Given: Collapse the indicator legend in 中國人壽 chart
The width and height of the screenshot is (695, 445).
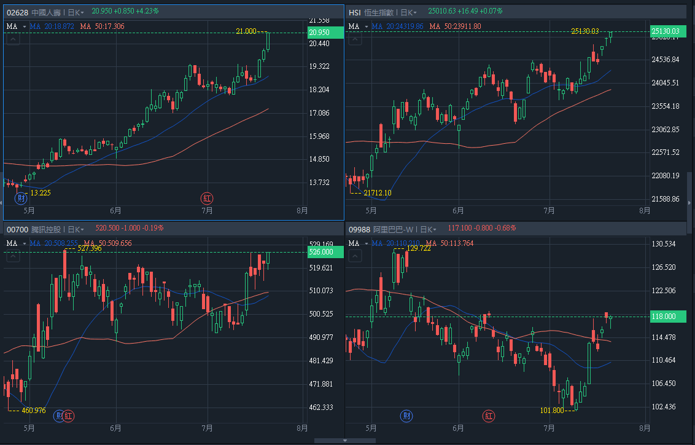Looking at the screenshot, I should tap(13, 39).
